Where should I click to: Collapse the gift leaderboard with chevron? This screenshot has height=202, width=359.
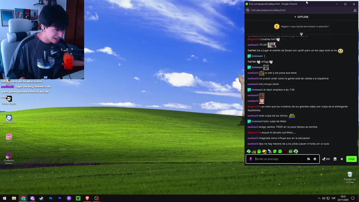(x=301, y=34)
